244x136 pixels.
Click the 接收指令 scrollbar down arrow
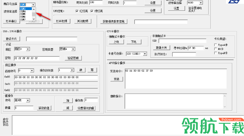pyautogui.click(x=225, y=107)
